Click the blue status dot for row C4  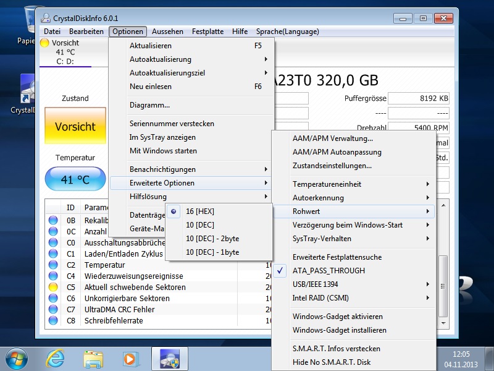pyautogui.click(x=53, y=276)
